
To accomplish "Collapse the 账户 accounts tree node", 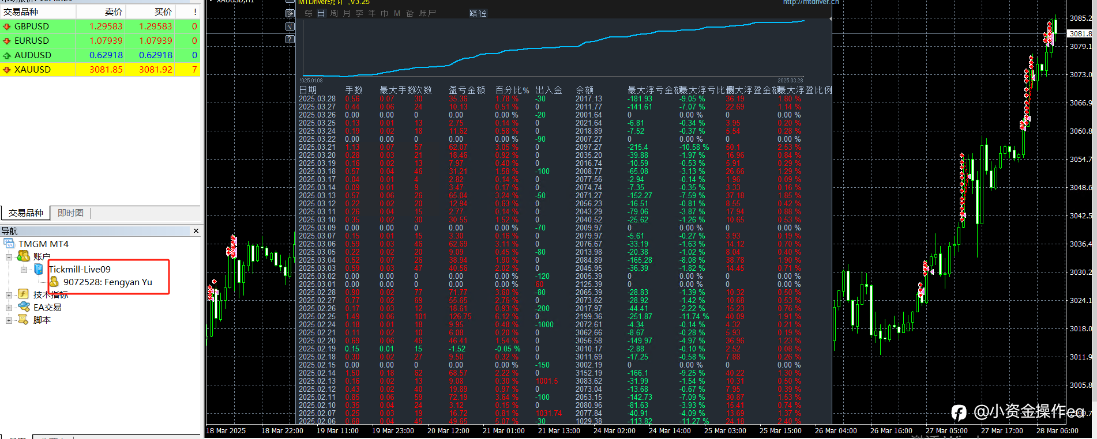I will click(9, 257).
